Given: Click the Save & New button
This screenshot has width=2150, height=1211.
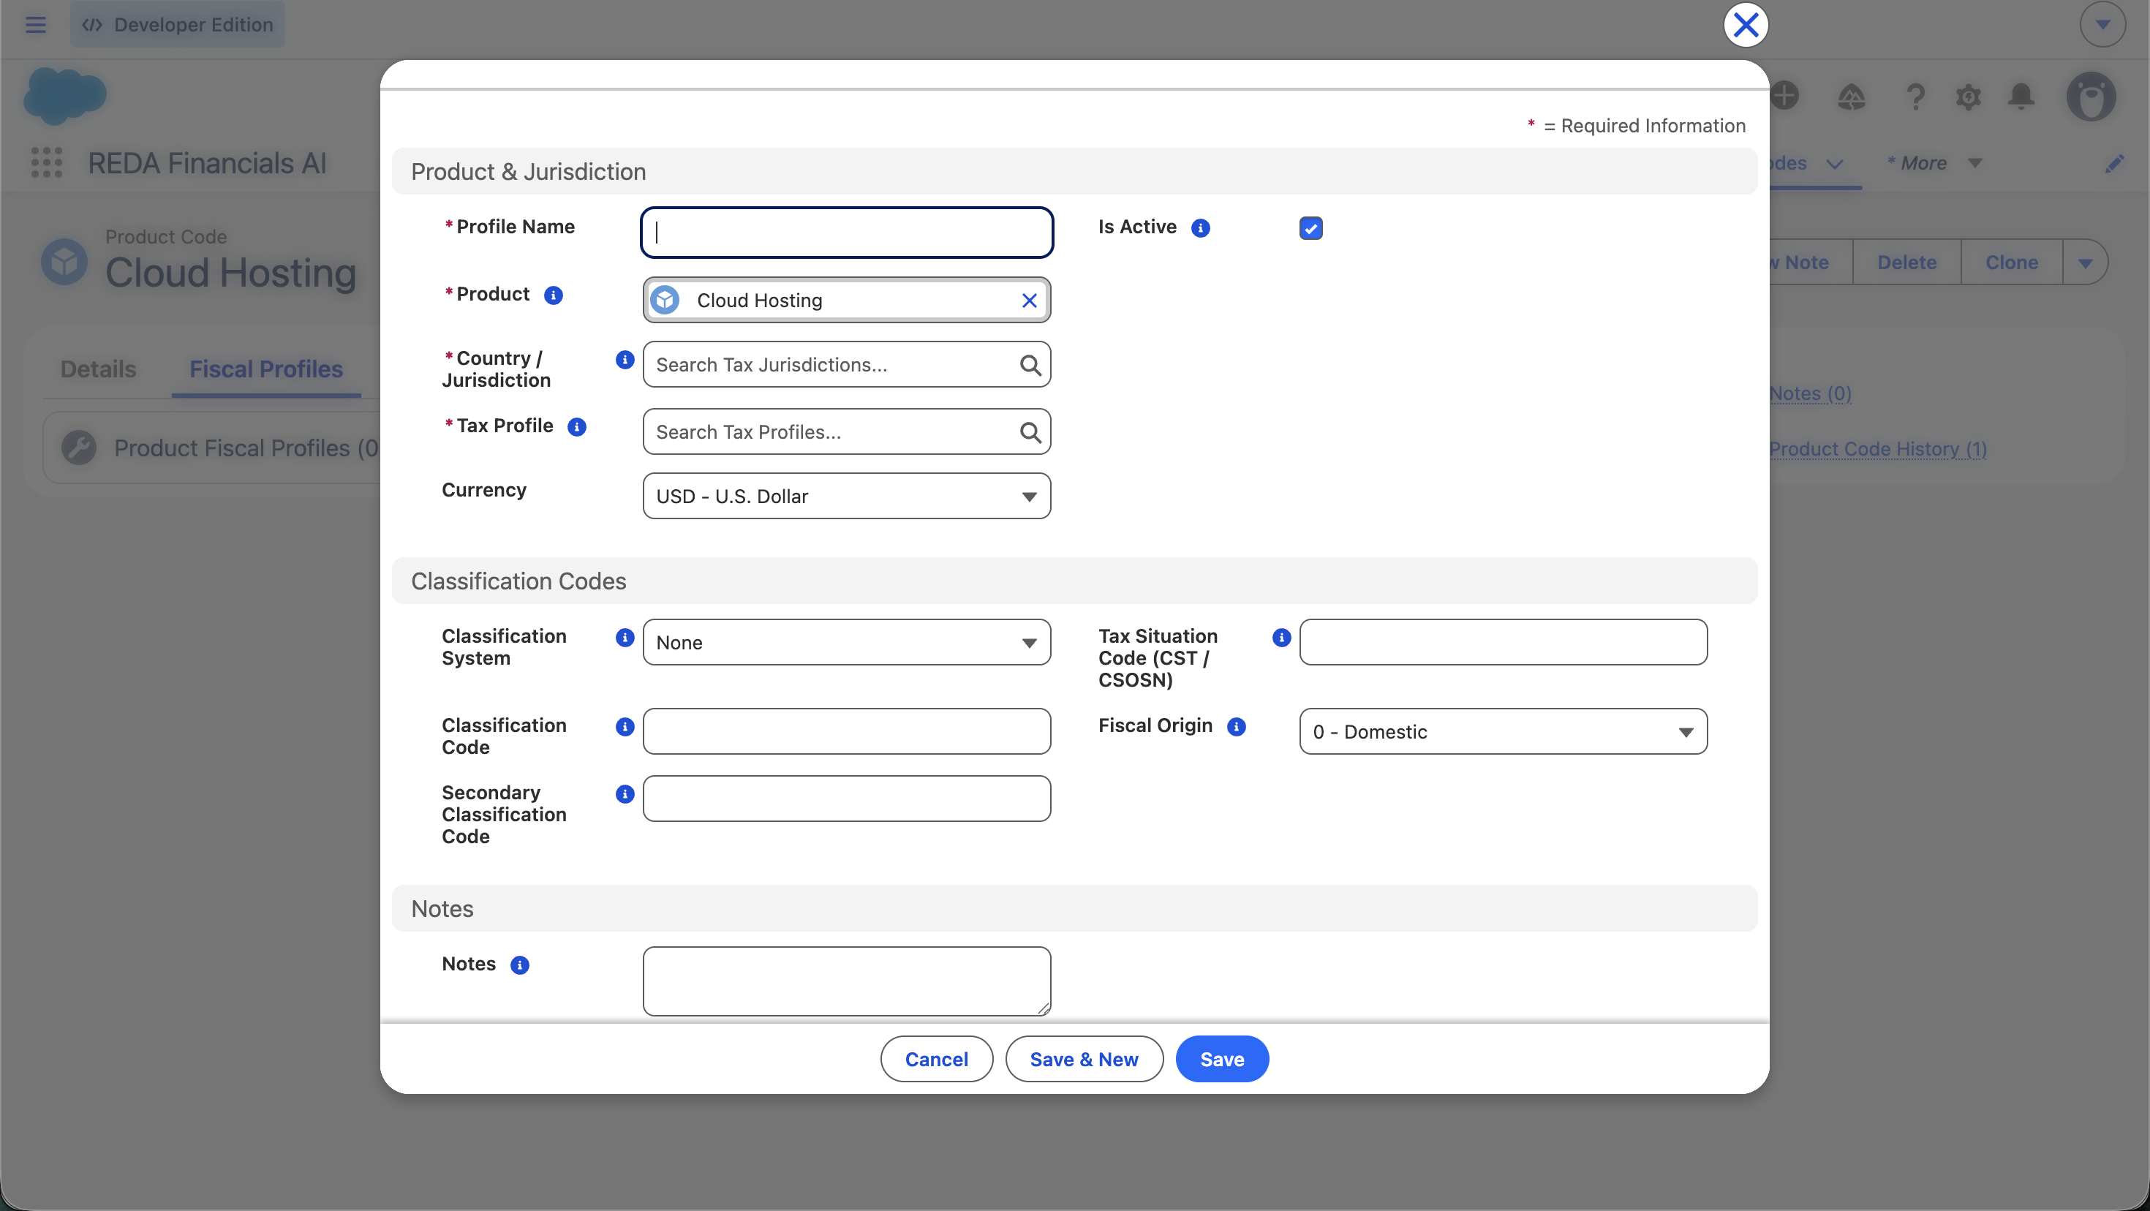Looking at the screenshot, I should [1083, 1059].
